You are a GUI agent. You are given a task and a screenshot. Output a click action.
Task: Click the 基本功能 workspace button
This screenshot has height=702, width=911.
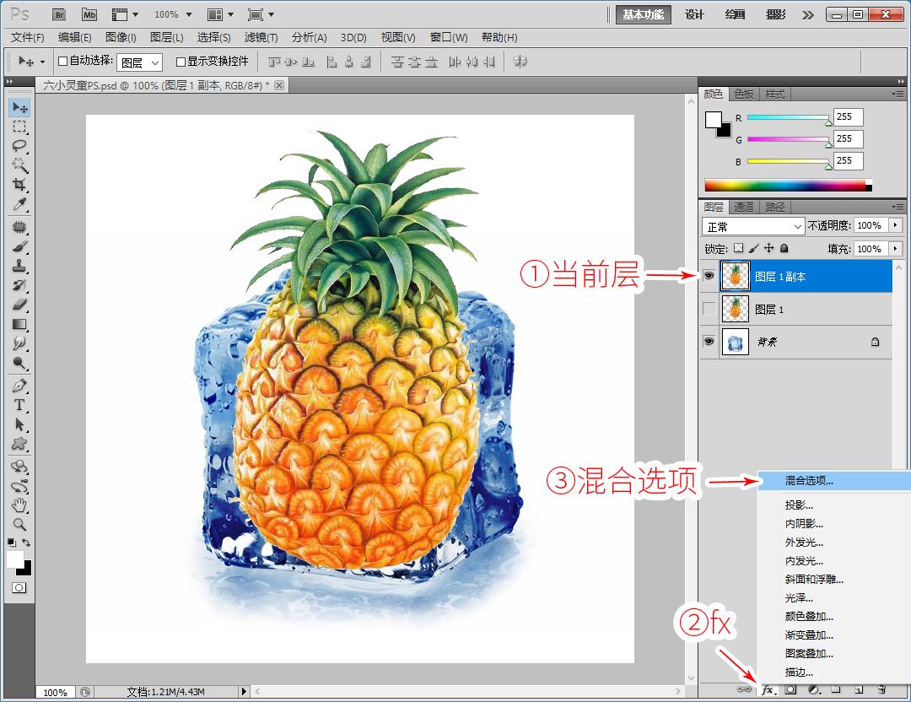(x=643, y=14)
